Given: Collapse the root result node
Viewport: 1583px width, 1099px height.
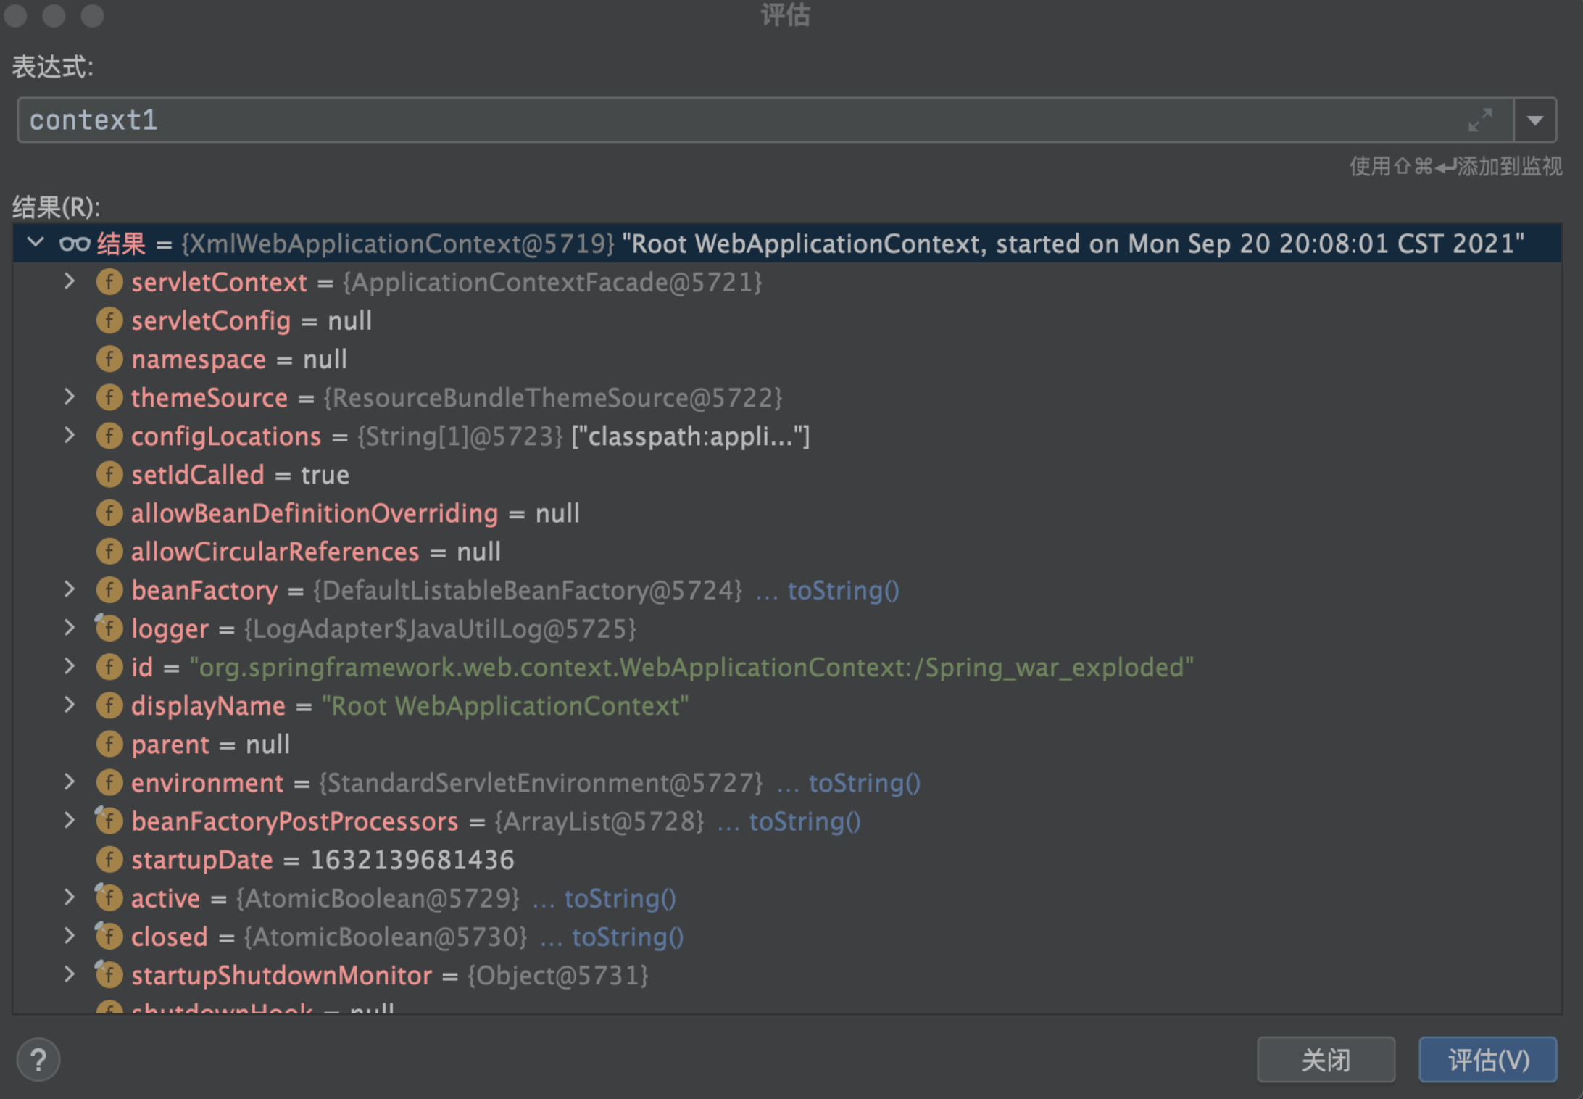Looking at the screenshot, I should [x=36, y=243].
